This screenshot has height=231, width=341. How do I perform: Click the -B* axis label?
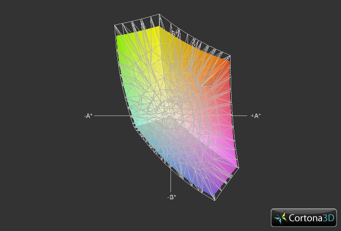pyautogui.click(x=172, y=197)
